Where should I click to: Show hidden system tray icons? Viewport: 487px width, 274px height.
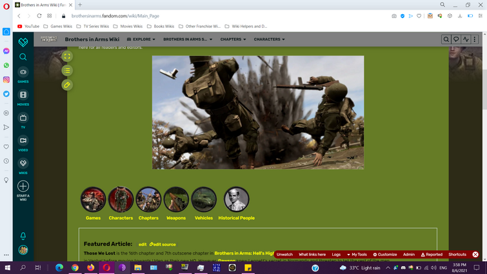[388, 268]
